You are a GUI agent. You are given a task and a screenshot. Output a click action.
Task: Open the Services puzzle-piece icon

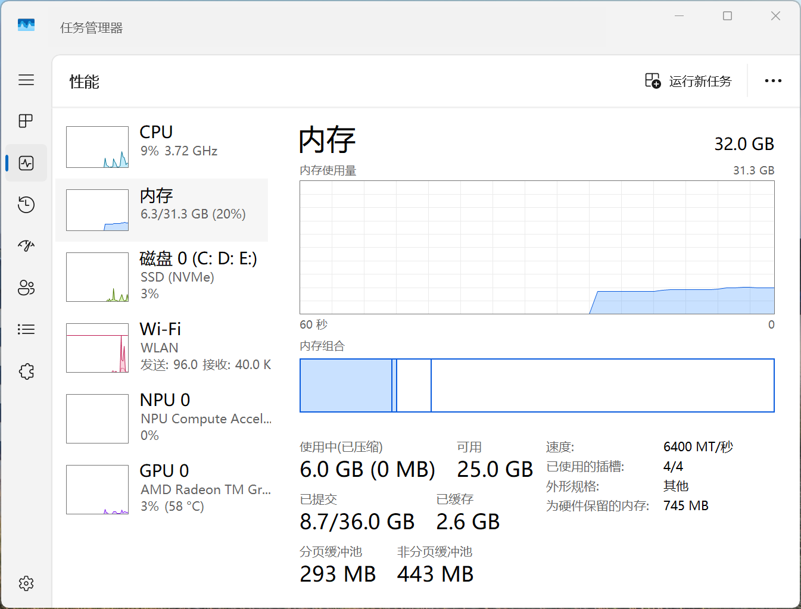26,371
